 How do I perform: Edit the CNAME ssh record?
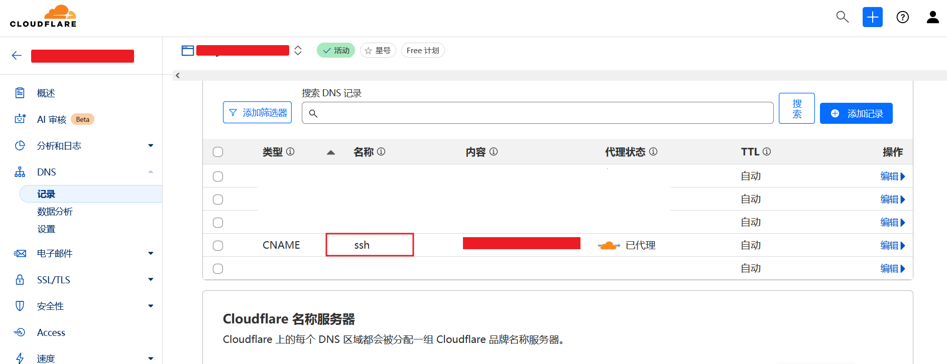pyautogui.click(x=892, y=246)
